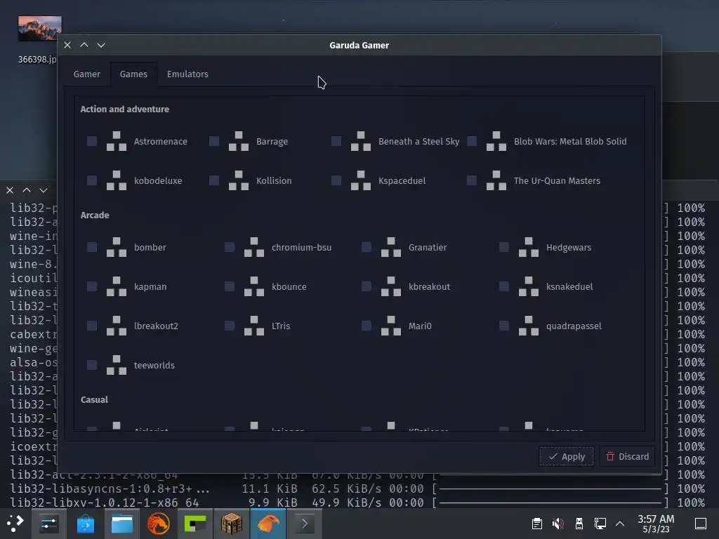Open the Firedragon browser from the taskbar
719x539 pixels.
pos(158,524)
